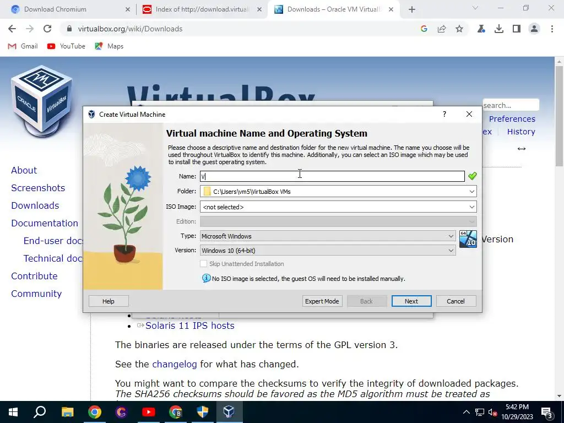
Task: Switch to Expert Mode
Action: coord(322,301)
